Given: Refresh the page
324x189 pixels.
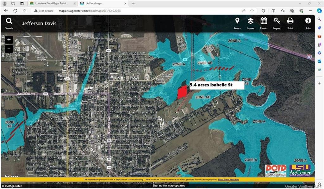Looking at the screenshot, I should [15, 11].
